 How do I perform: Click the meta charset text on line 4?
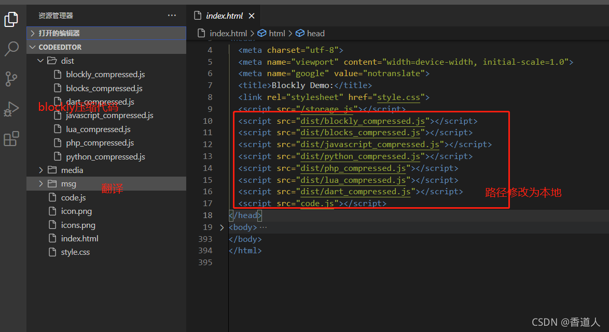click(291, 50)
